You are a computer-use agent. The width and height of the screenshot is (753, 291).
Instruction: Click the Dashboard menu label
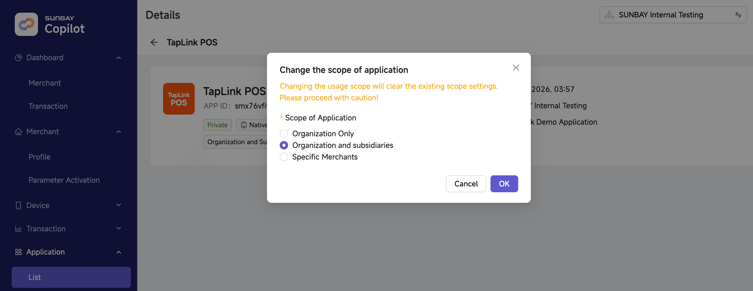pos(45,58)
